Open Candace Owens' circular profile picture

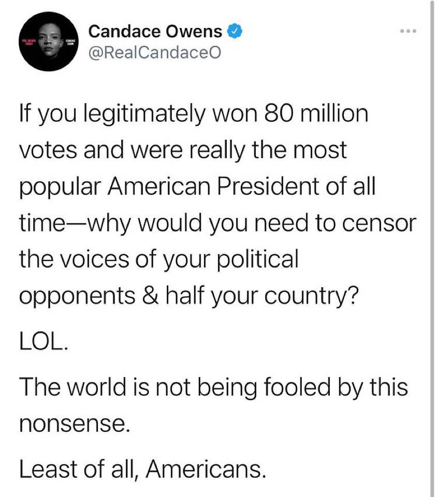click(48, 41)
